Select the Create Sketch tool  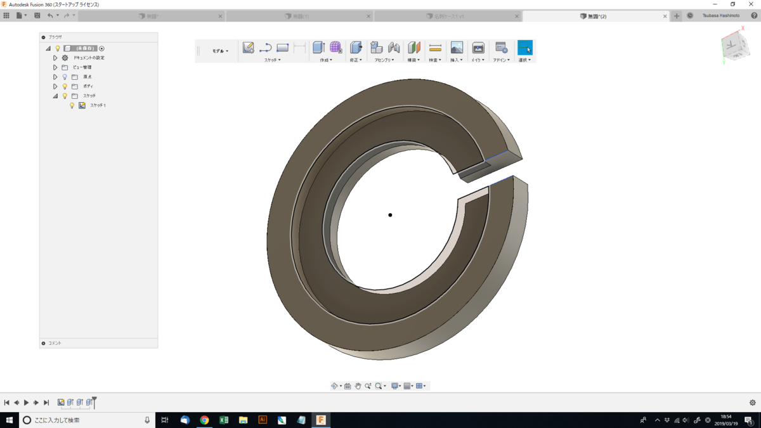pyautogui.click(x=249, y=48)
